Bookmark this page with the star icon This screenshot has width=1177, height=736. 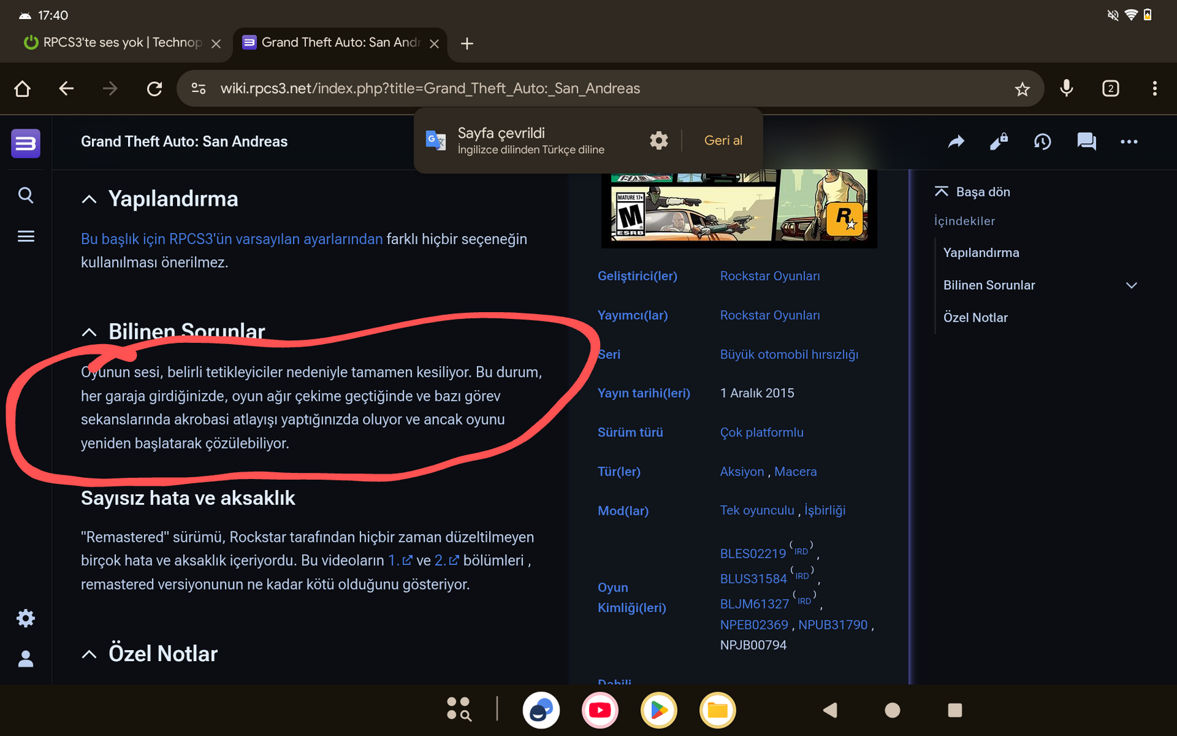click(1022, 89)
